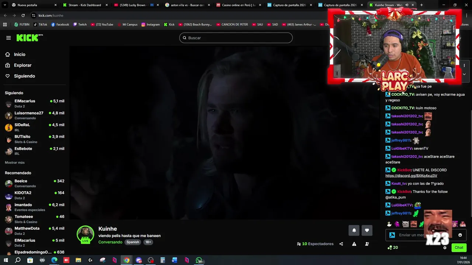Viewport: 472px width, 265px height.
Task: Open browser apps grid icon
Action: point(5,25)
